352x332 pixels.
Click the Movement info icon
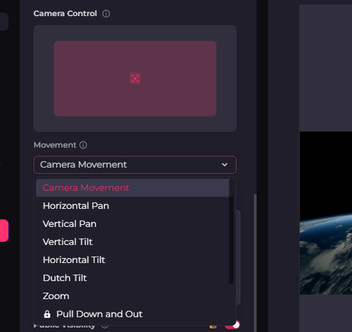[x=83, y=145]
